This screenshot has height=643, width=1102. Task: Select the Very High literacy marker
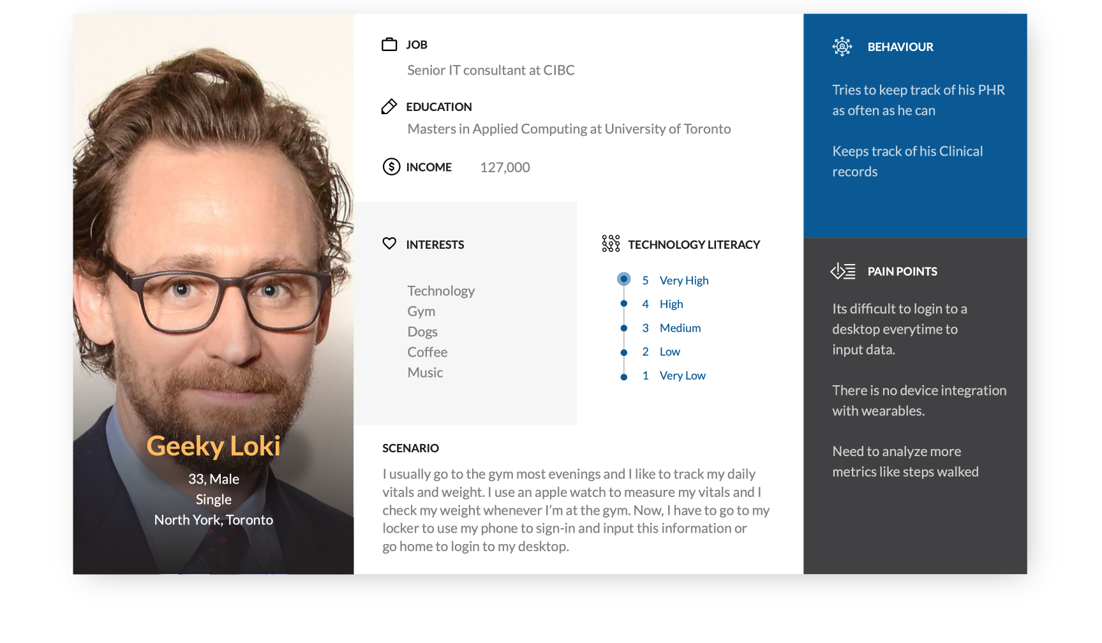coord(623,279)
